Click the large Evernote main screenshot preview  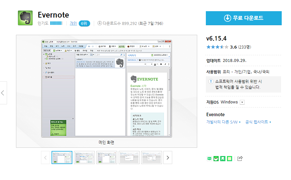click(x=107, y=89)
